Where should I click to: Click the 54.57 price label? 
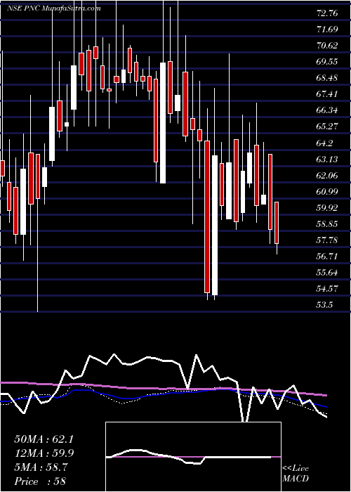coord(327,288)
